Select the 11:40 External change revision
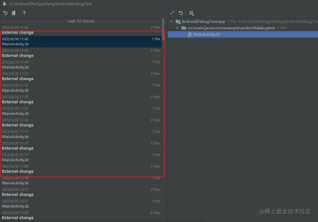Screen dimensions: 318x222 tap(81, 53)
